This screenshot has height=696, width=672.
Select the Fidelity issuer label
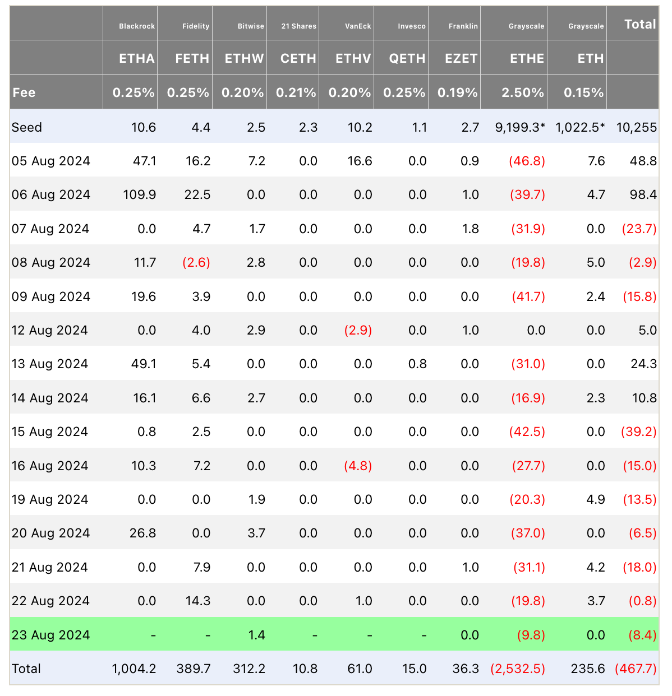click(x=196, y=26)
